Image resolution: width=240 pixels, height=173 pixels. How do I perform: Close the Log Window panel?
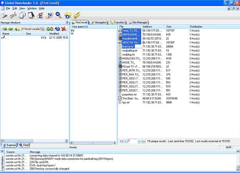point(2,151)
